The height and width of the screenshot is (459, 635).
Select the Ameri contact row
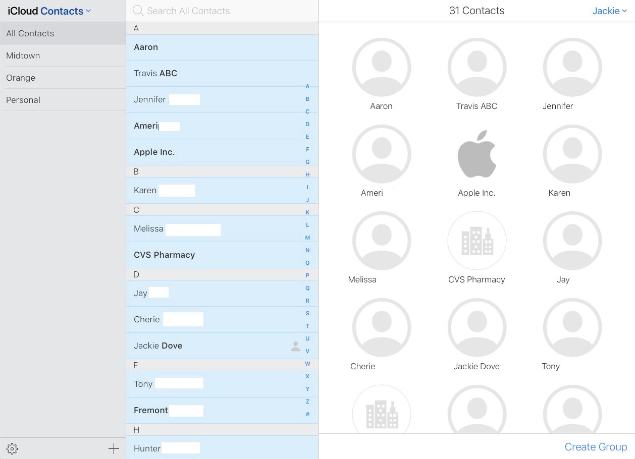coord(222,126)
